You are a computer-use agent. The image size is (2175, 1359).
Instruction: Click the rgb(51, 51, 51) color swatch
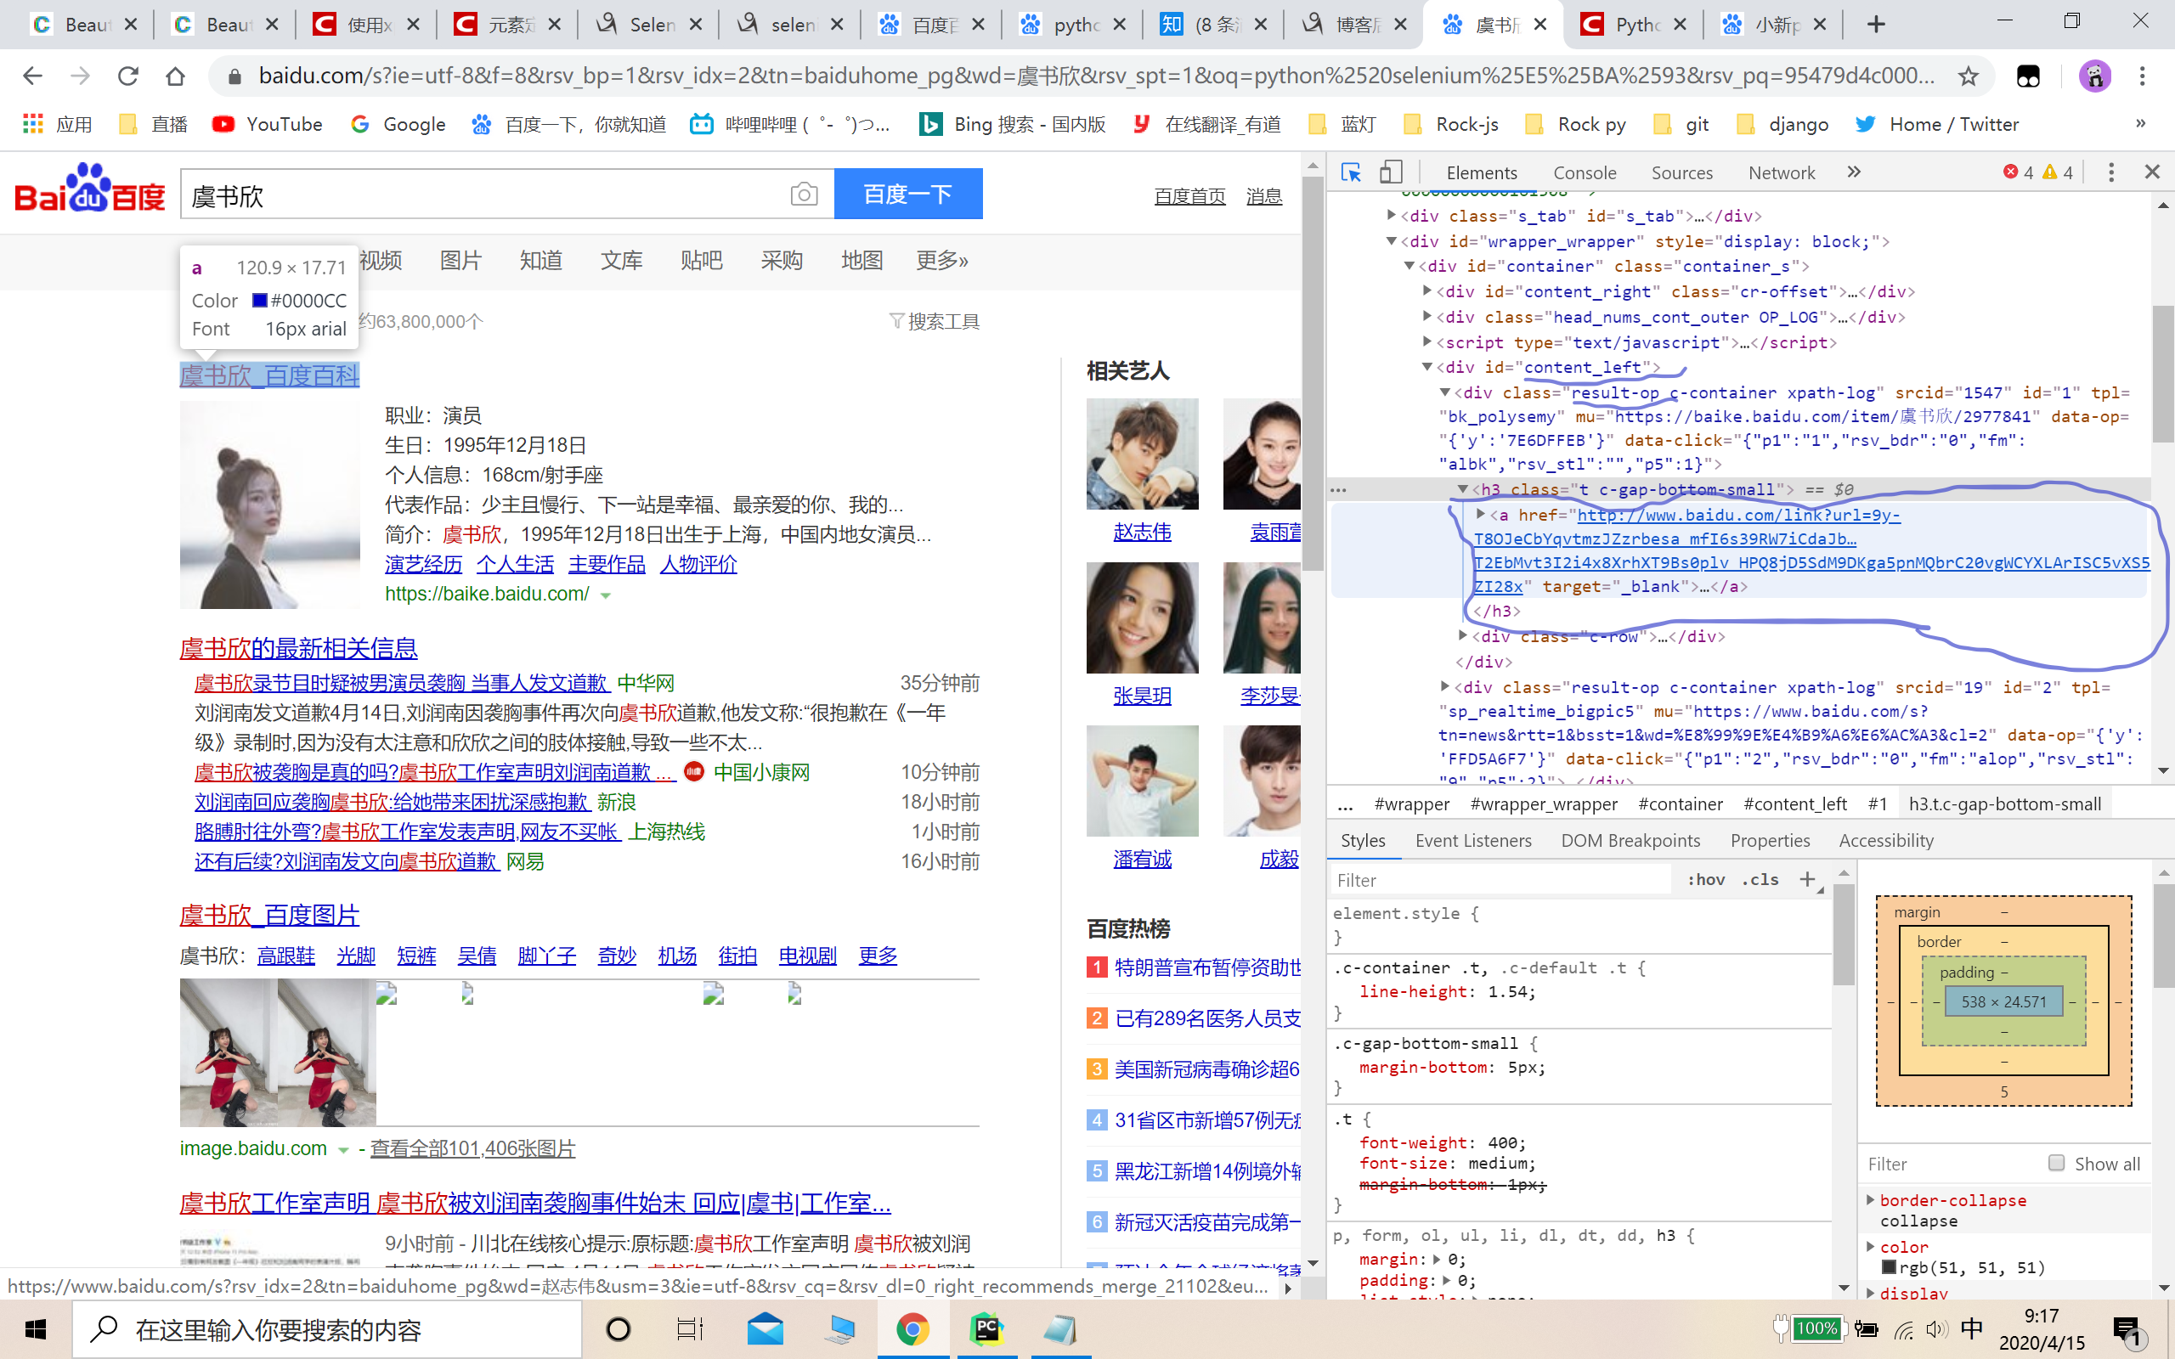tap(1890, 1267)
